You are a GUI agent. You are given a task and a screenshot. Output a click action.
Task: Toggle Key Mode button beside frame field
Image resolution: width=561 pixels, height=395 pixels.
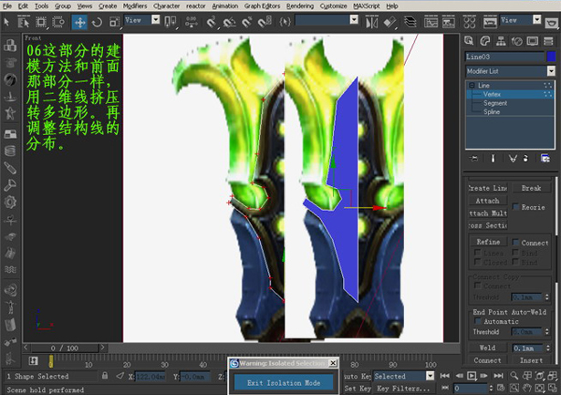click(445, 389)
